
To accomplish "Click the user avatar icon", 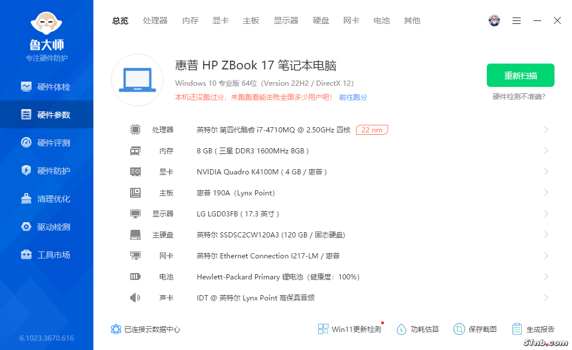I will 494,20.
